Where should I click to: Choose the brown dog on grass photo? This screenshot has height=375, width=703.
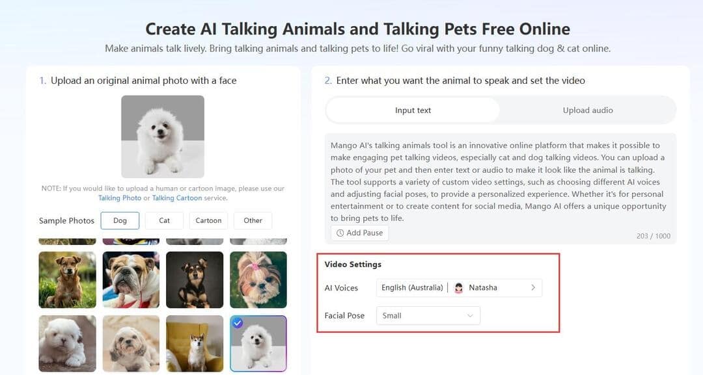67,279
